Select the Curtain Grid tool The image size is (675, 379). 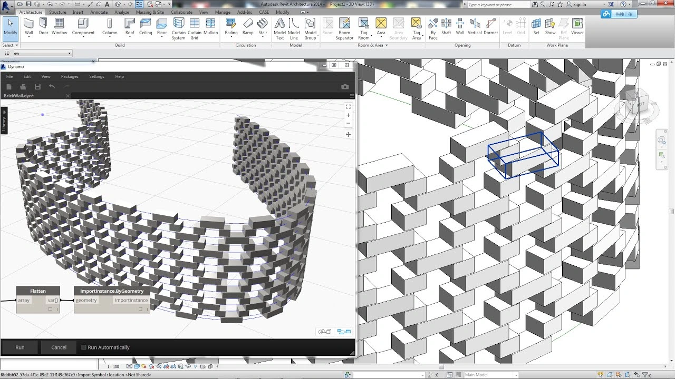195,29
